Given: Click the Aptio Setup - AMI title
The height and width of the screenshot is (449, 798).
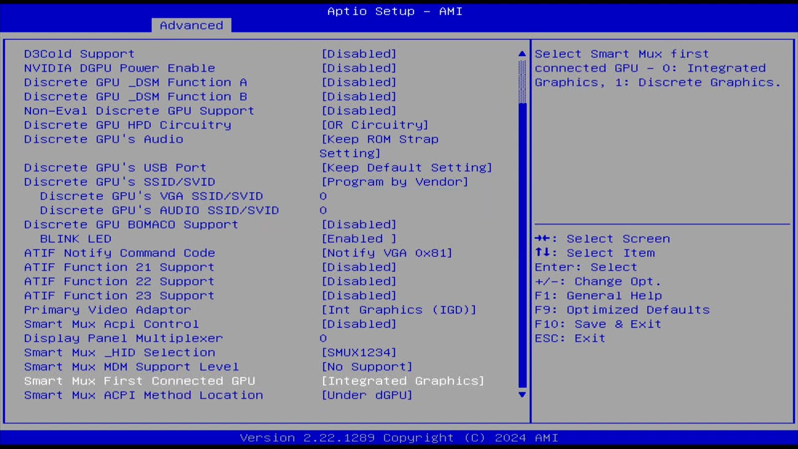Looking at the screenshot, I should pyautogui.click(x=395, y=11).
